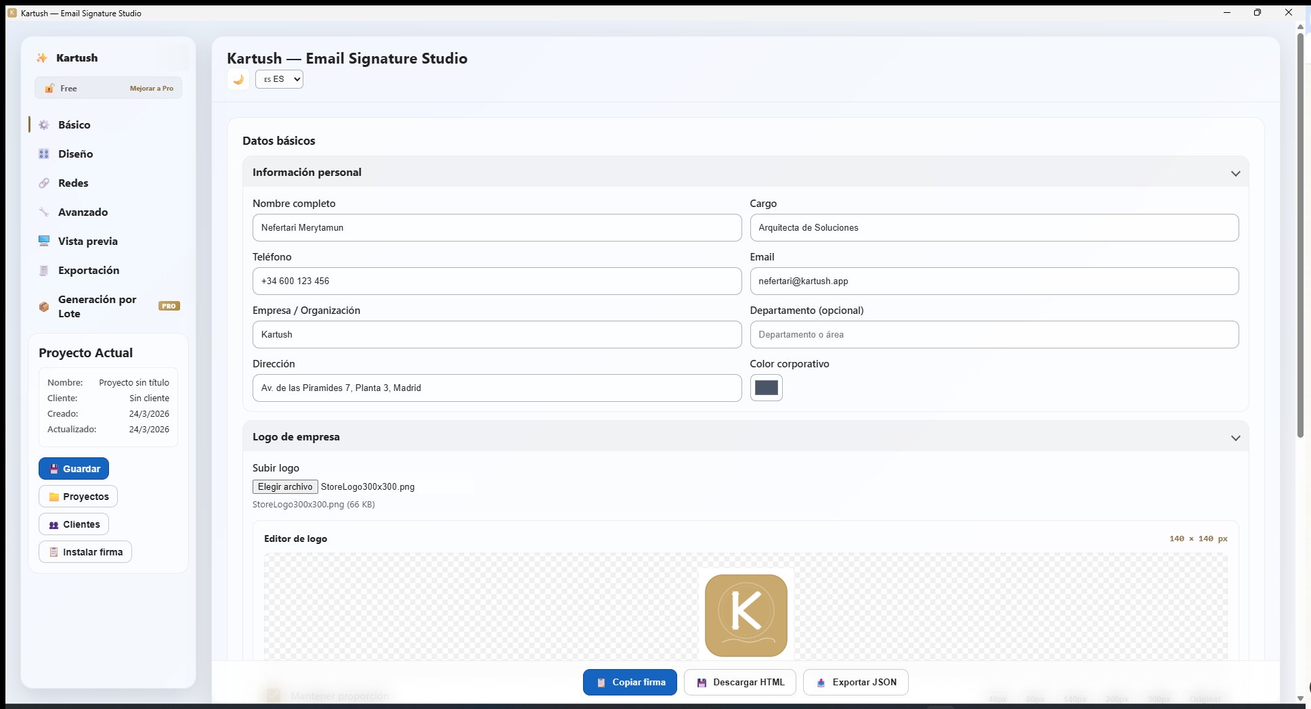The height and width of the screenshot is (709, 1311).
Task: Click the Clientes people icon
Action: [x=54, y=525]
